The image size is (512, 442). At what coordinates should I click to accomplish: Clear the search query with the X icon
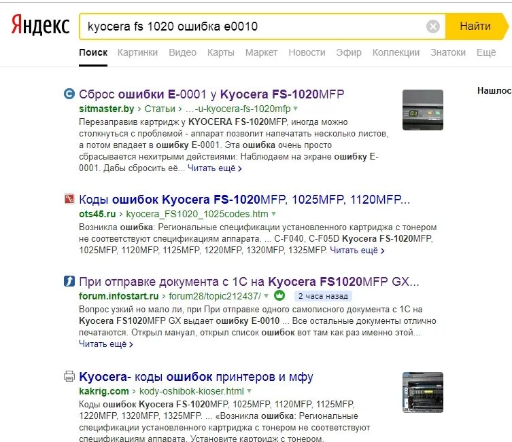[x=433, y=26]
